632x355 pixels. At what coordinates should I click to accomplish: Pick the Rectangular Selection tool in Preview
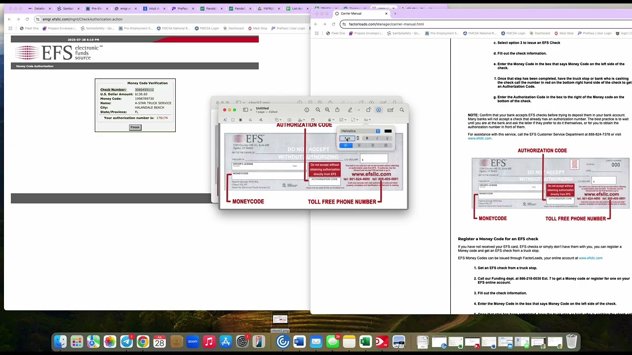(233, 120)
